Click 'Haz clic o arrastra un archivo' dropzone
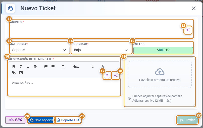 click(160, 74)
